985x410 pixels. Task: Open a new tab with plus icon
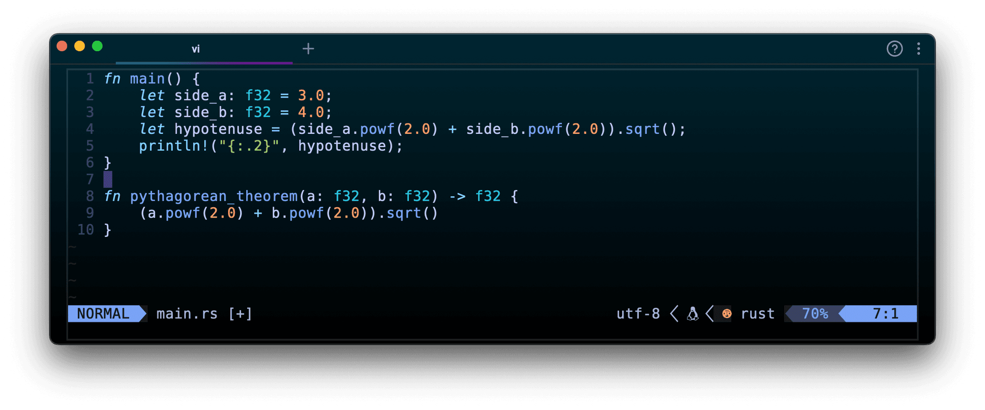point(308,49)
